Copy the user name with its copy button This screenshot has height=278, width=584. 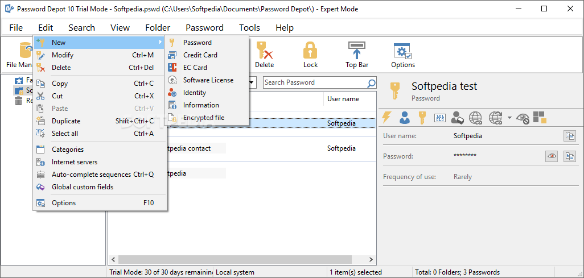(x=569, y=136)
